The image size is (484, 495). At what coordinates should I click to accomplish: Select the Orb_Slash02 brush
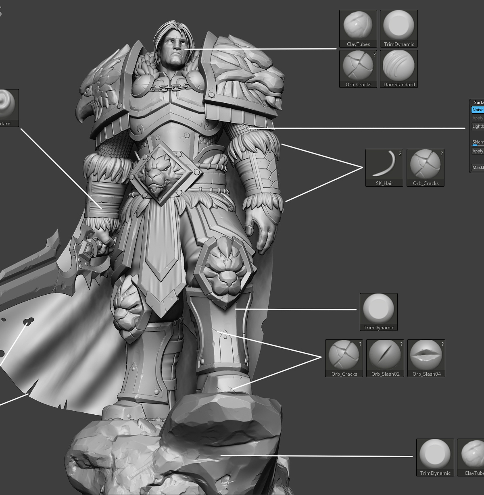[x=385, y=358]
